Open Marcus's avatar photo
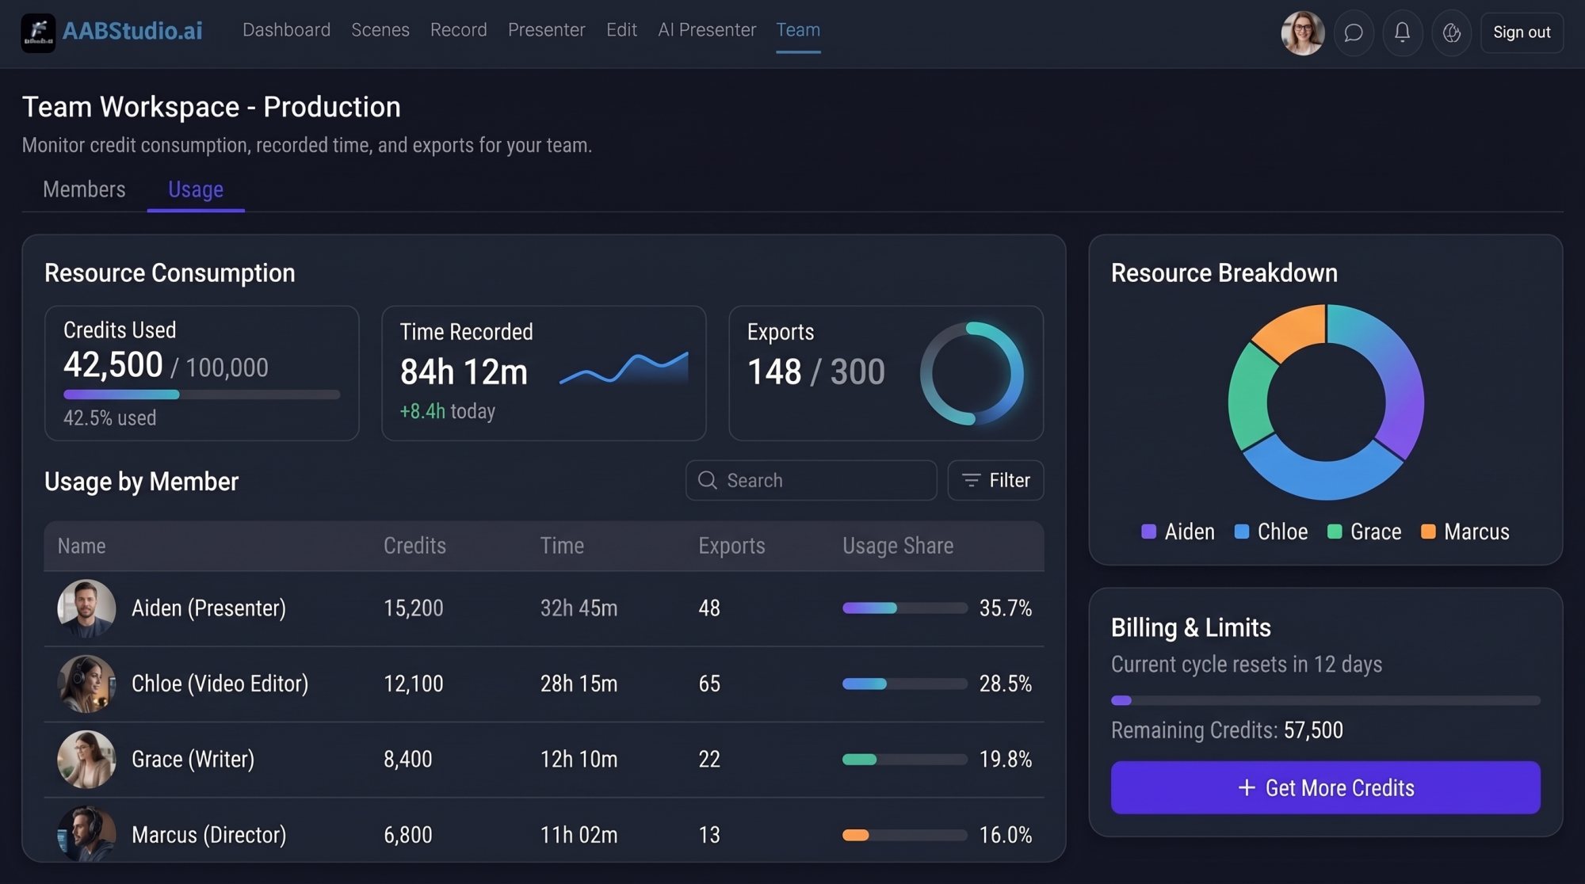This screenshot has width=1585, height=884. (86, 833)
